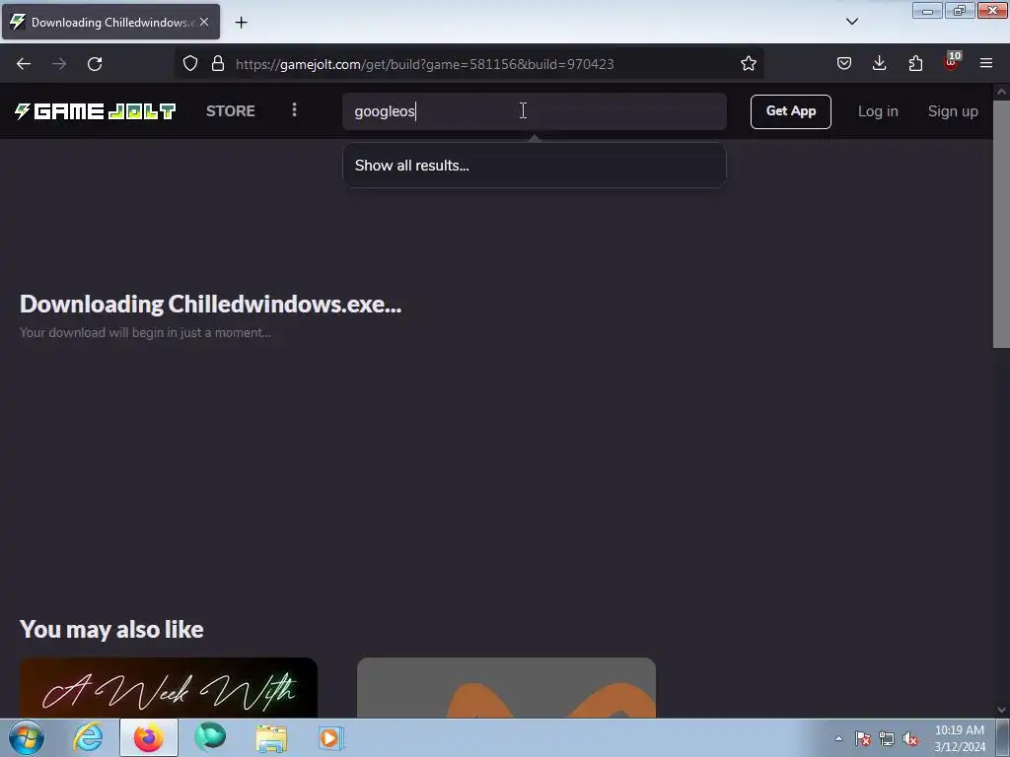Click the download will begin in a moment text
This screenshot has height=757, width=1010.
[x=146, y=333]
